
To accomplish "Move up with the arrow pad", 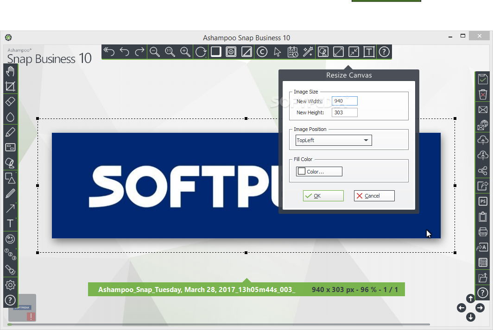I will [470, 299].
